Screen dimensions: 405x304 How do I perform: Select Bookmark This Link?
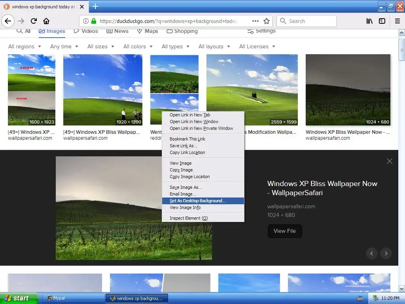[203, 139]
